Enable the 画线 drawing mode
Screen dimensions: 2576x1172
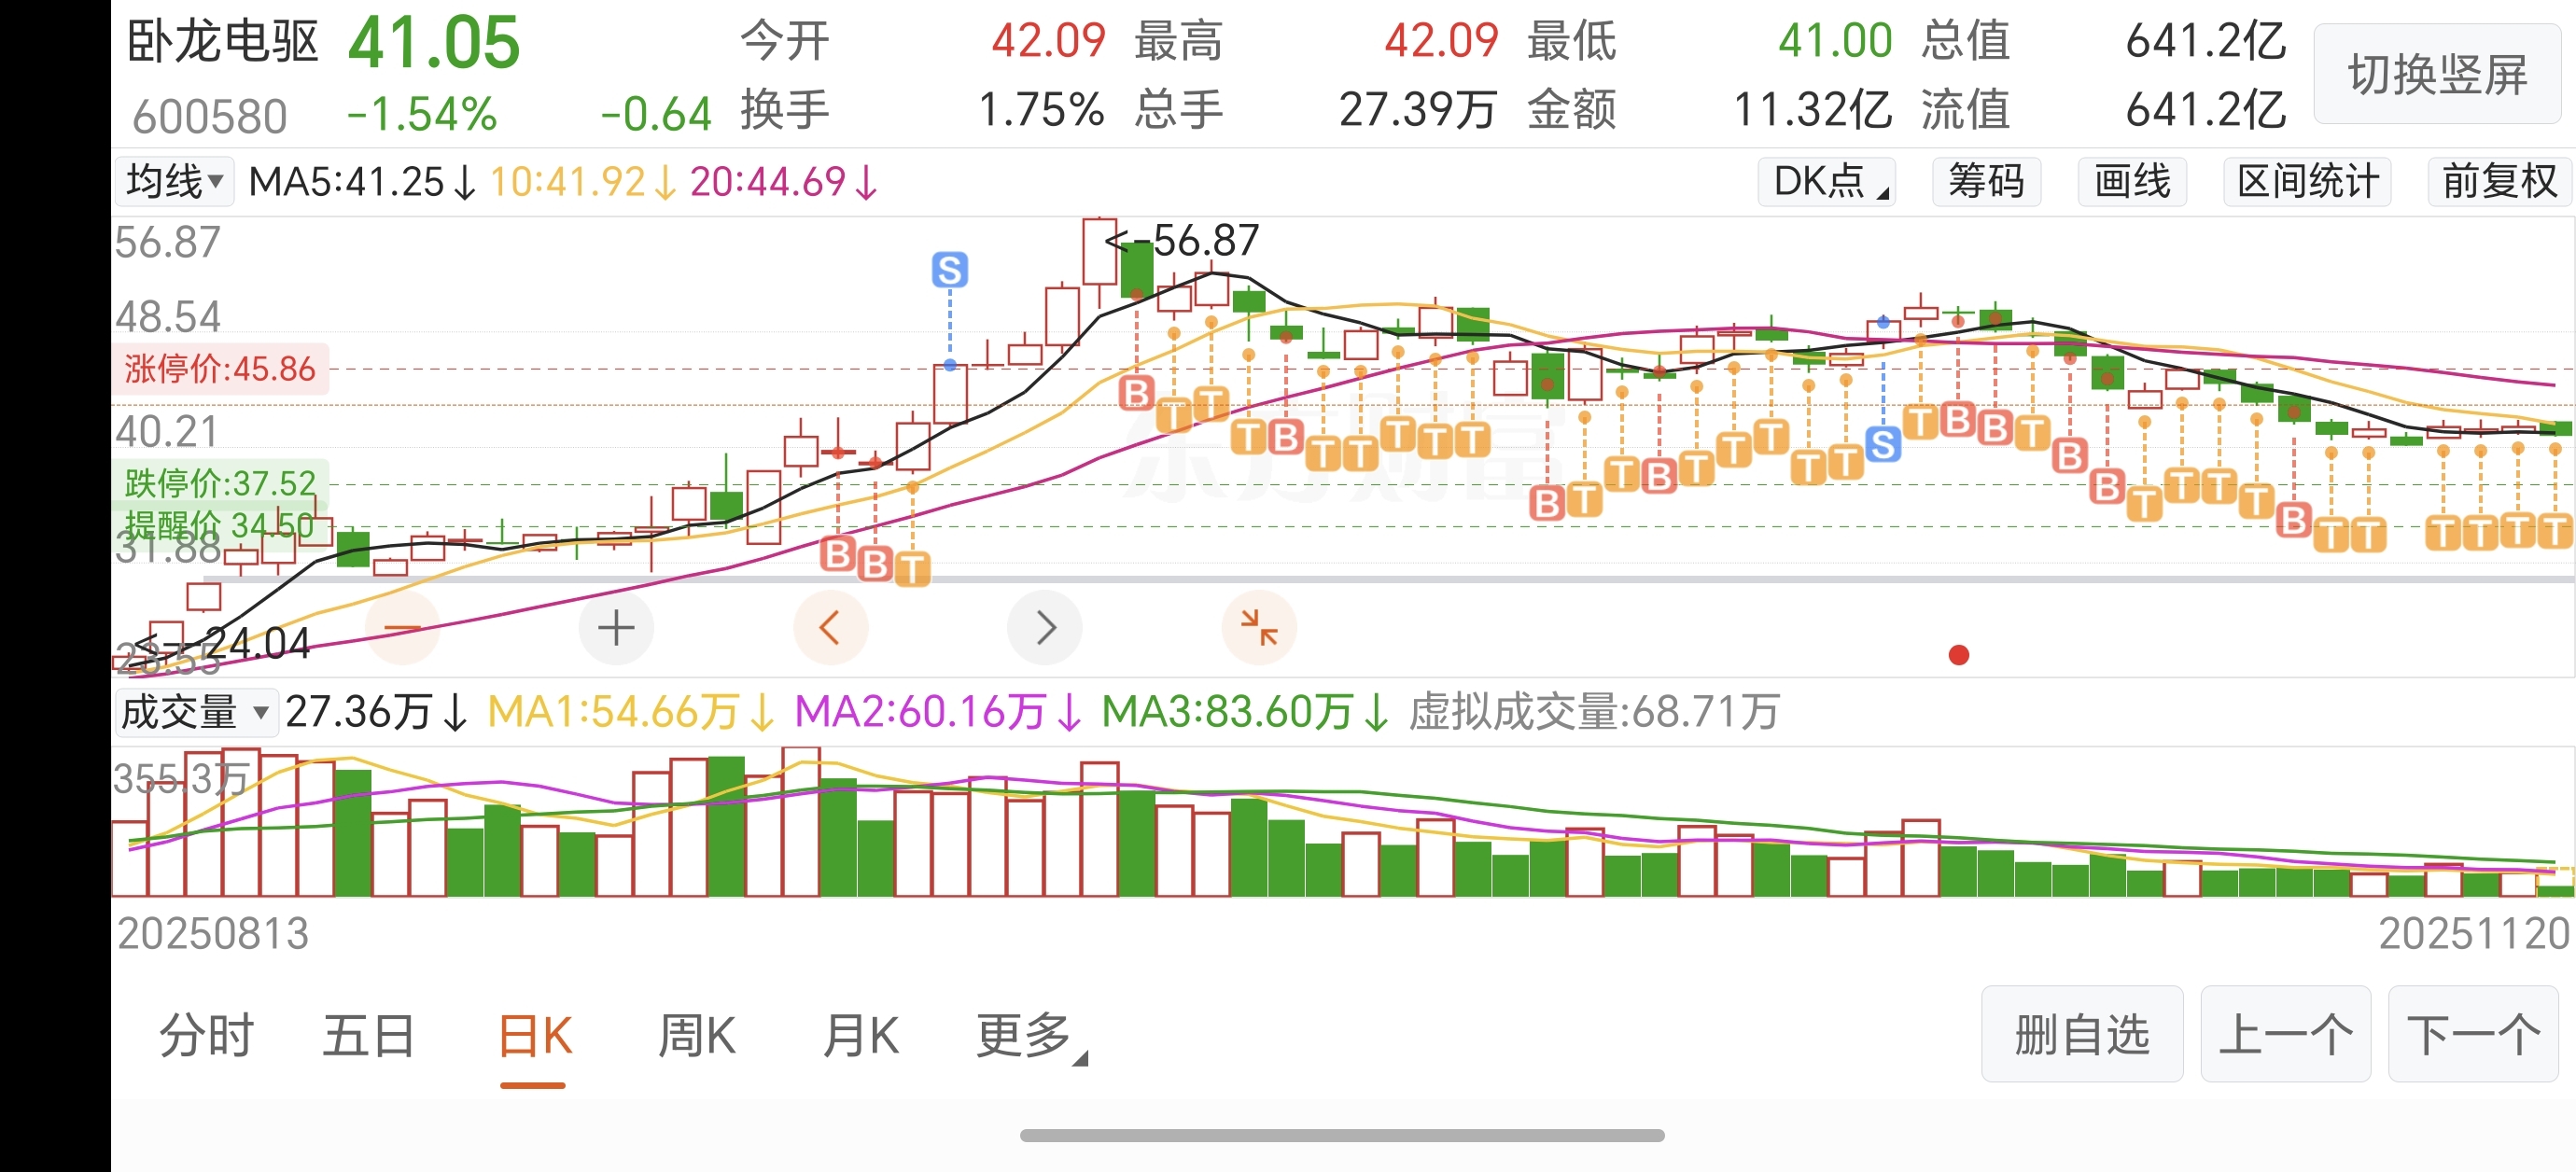[2132, 182]
